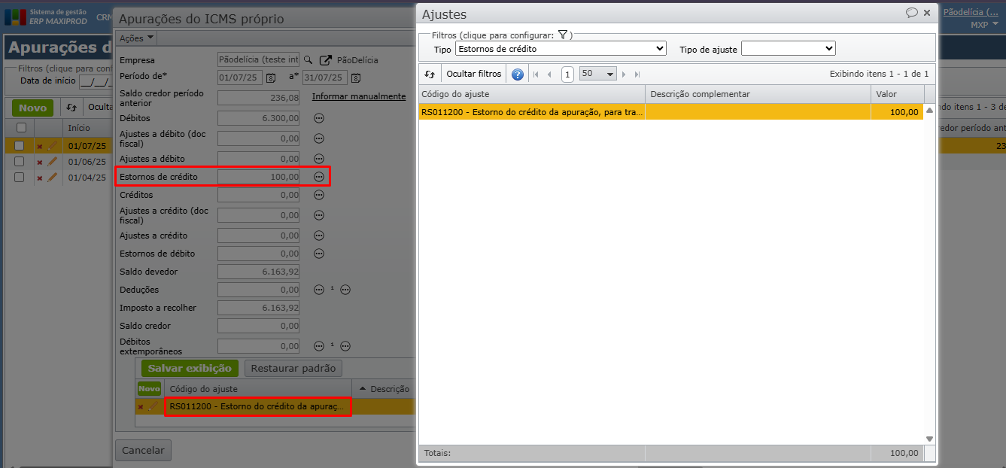
Task: Click small Novo button in adjustments grid
Action: coord(149,389)
